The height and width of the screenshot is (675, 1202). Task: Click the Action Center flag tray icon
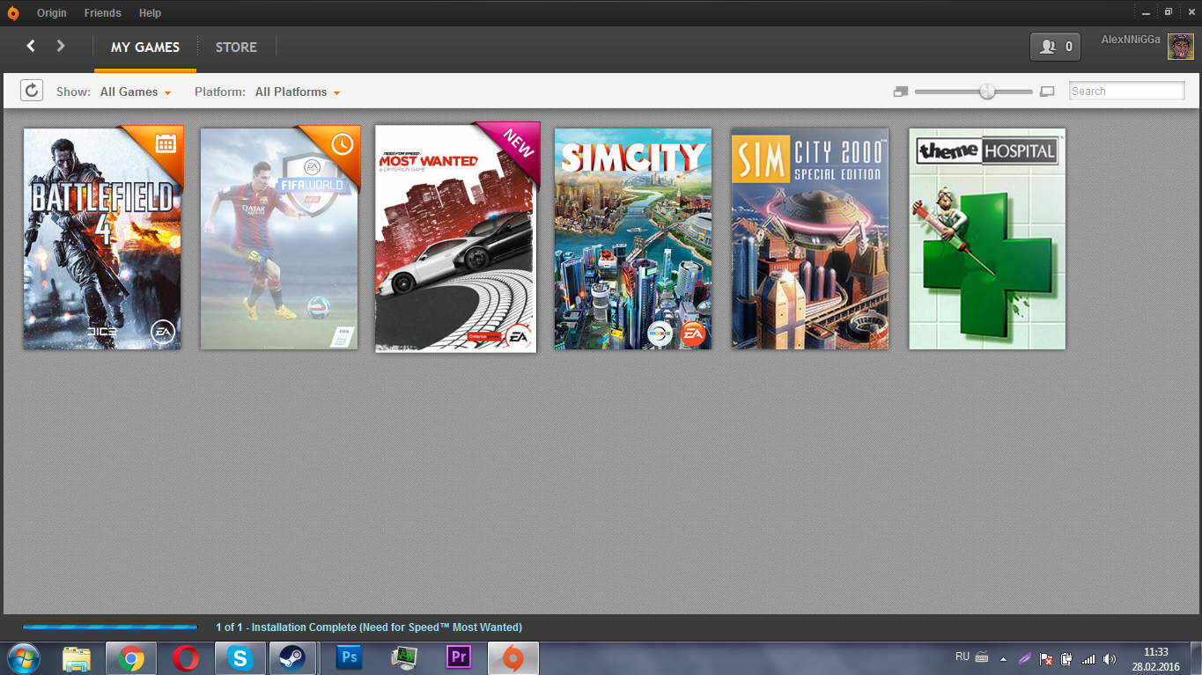tap(1046, 658)
